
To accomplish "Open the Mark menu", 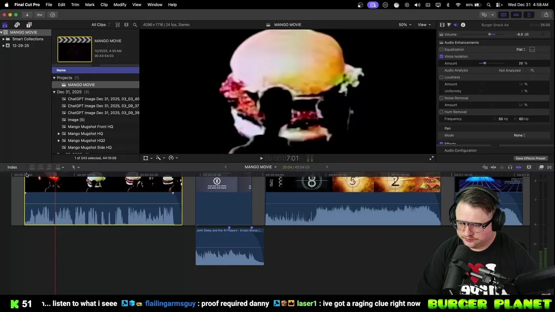I will coord(90,5).
